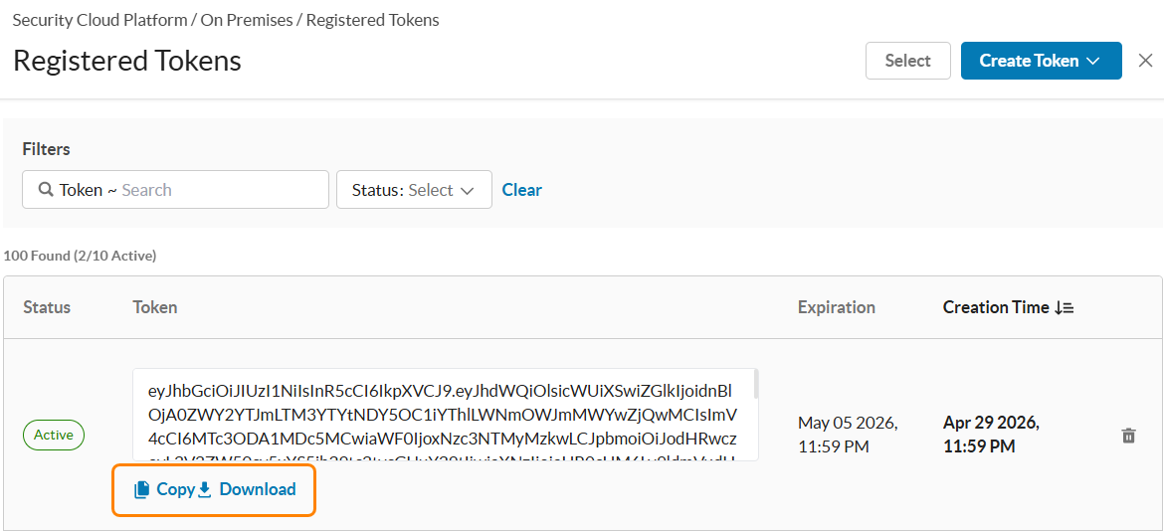Screen dimensions: 1164x531
Task: Click the Security Cloud Platform breadcrumb
Action: [100, 20]
